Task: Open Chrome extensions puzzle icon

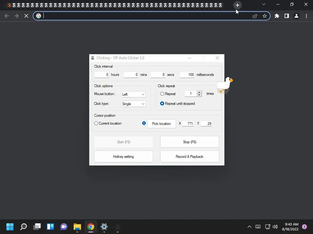Action: coord(277,16)
